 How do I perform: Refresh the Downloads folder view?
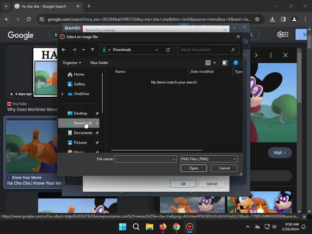pos(168,50)
